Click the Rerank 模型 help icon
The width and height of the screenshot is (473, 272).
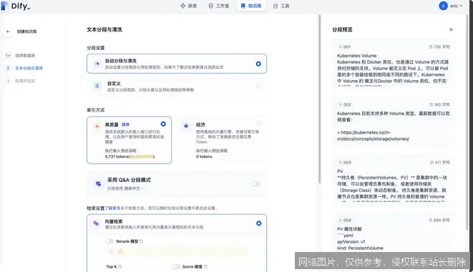[141, 241]
